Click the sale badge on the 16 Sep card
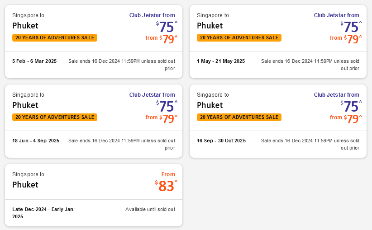This screenshot has height=230, width=372. tap(239, 117)
